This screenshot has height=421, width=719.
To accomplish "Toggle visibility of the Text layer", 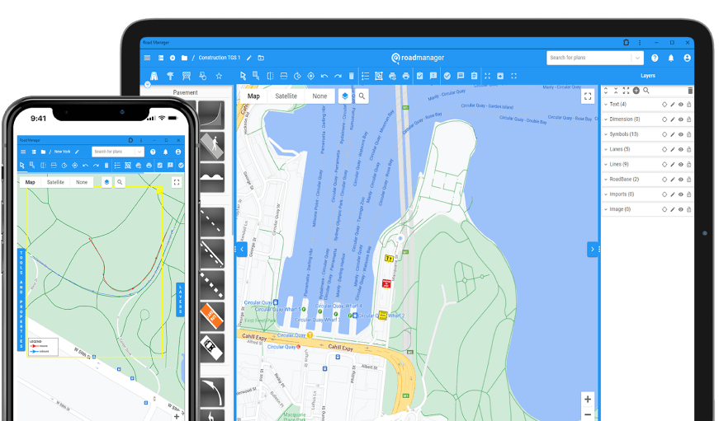I will click(681, 105).
